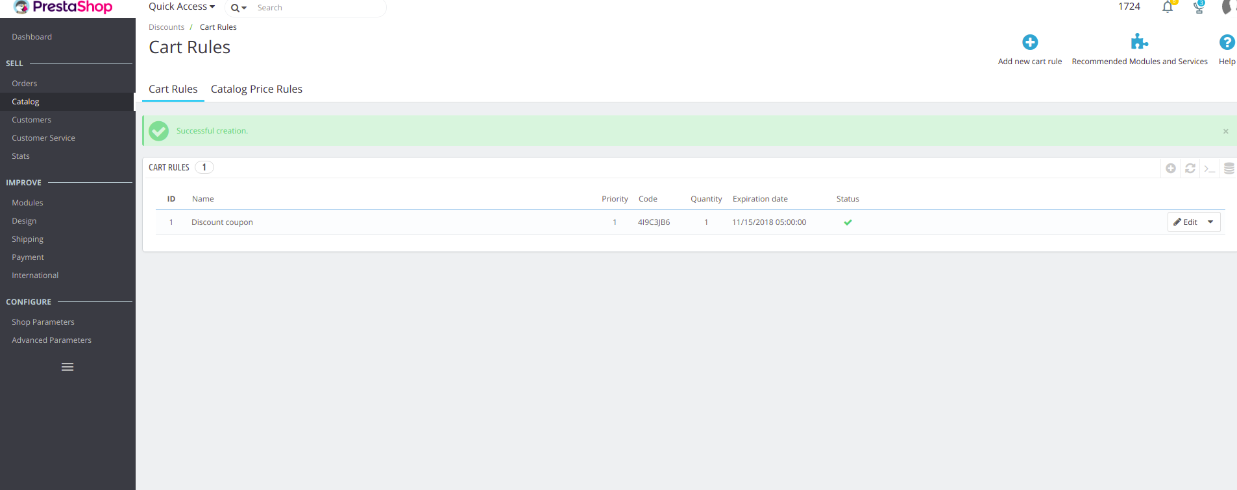Toggle the Discount coupon status checkmark
The width and height of the screenshot is (1237, 490).
click(x=848, y=222)
